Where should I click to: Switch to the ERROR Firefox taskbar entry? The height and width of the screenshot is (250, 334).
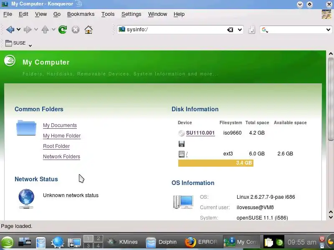pyautogui.click(x=202, y=242)
